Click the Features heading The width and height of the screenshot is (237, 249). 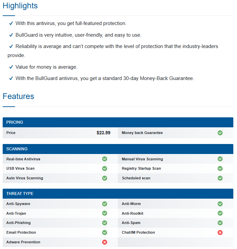pyautogui.click(x=18, y=96)
